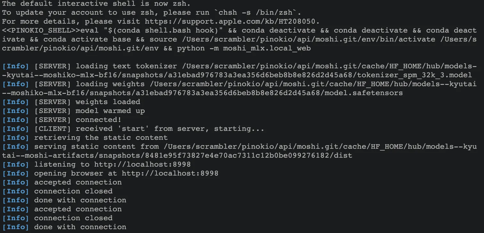Click the [Info] tag beside 'loading weights'
Viewport: 484px width, 233px height.
click(x=16, y=84)
